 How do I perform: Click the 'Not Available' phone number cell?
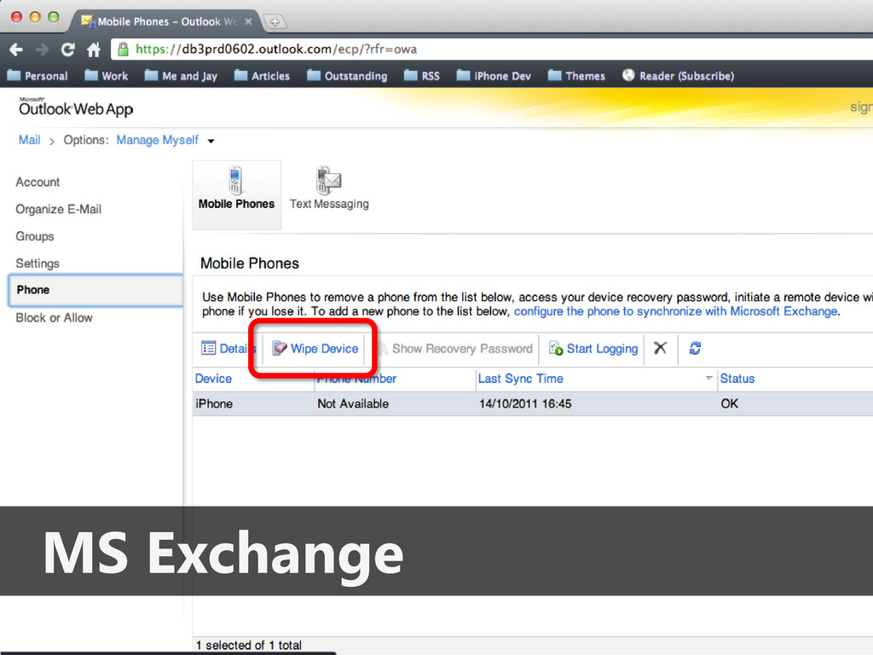(353, 403)
